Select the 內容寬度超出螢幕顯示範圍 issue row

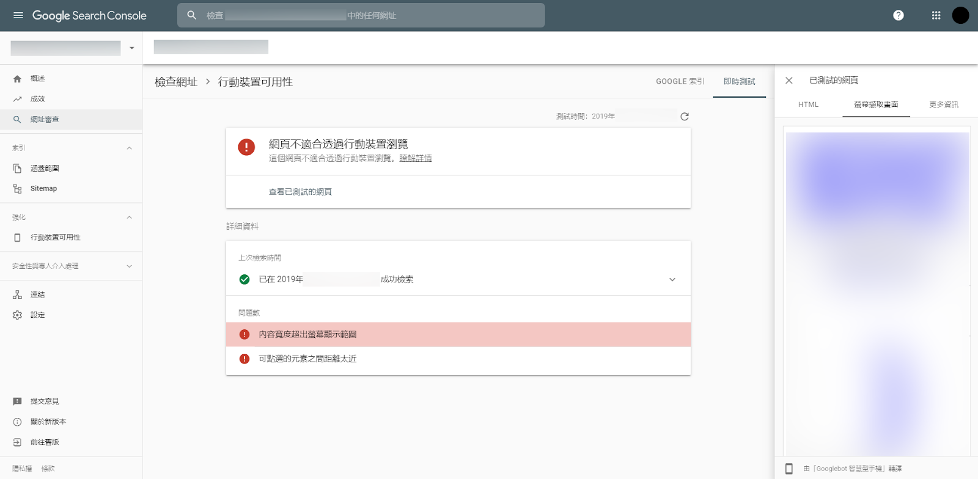pos(458,335)
